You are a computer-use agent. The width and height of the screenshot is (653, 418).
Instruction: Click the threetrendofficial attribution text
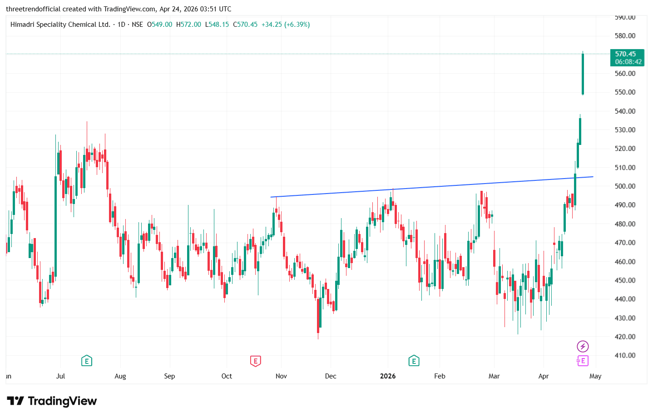(x=119, y=9)
